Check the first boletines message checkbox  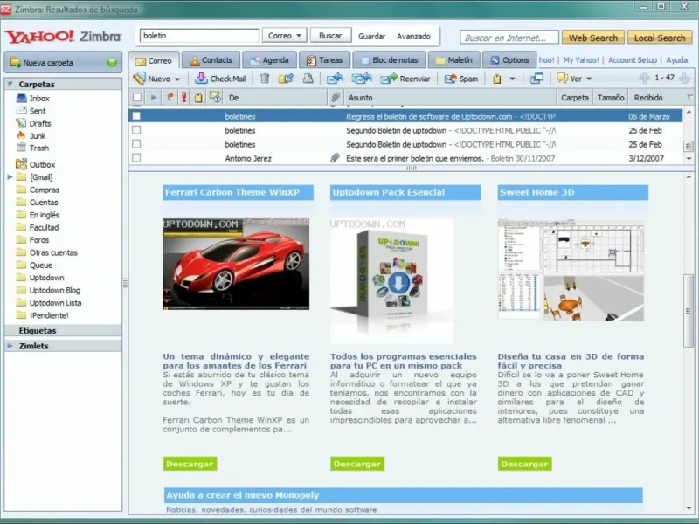[x=136, y=115]
